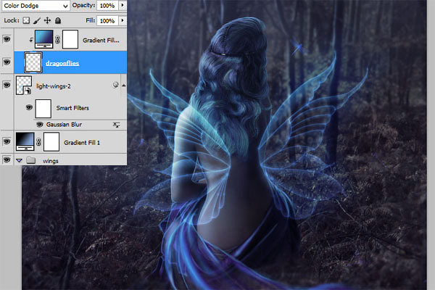
Task: Open Gaussian Blur blending options icon
Action: click(x=117, y=125)
